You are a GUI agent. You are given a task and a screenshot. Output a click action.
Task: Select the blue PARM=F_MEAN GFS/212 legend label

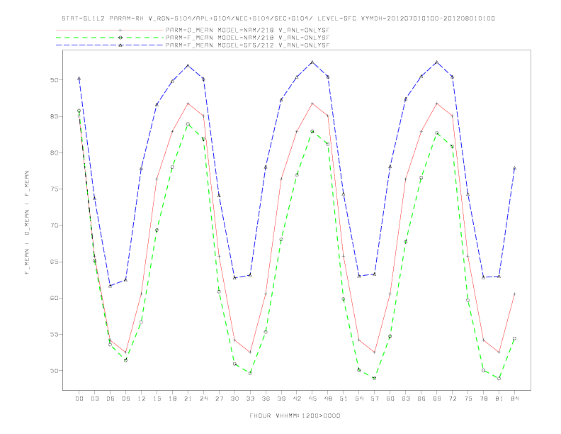pos(247,45)
